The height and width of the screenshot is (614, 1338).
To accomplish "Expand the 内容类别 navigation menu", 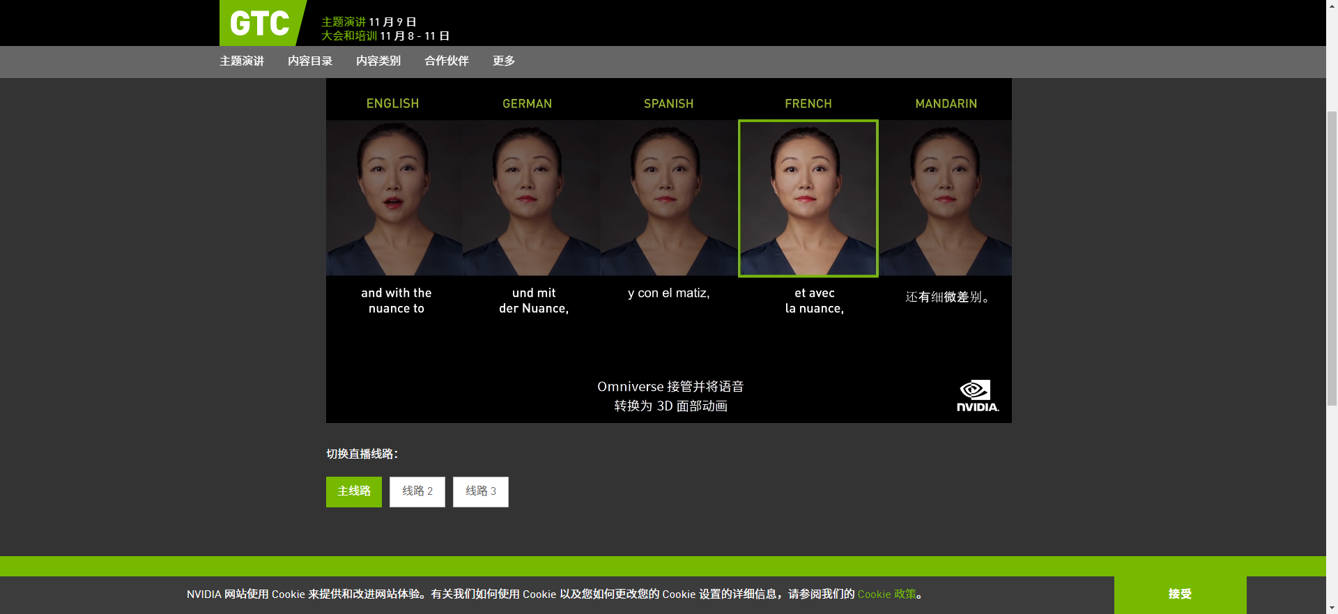I will (x=378, y=61).
